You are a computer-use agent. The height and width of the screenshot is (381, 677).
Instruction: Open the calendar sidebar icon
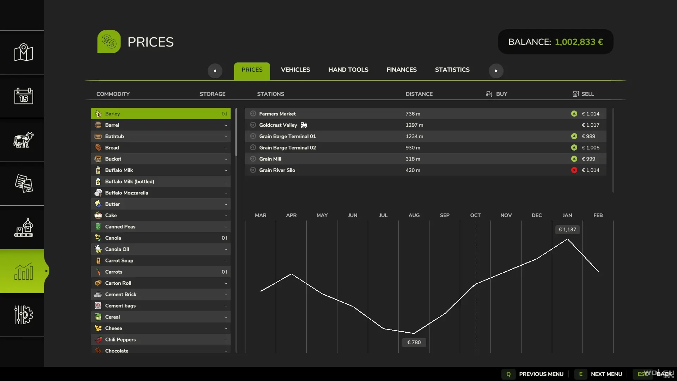[24, 96]
